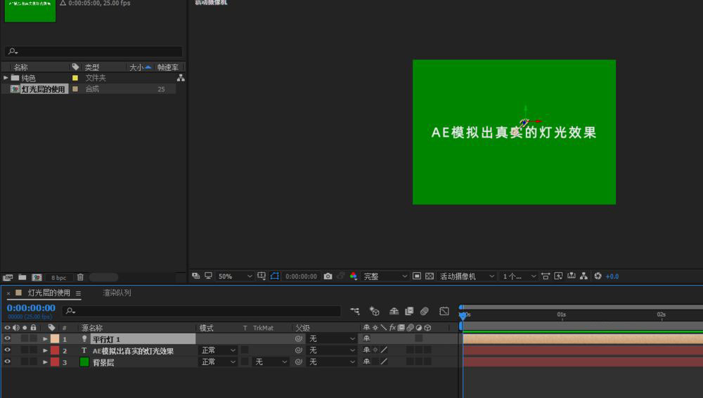
Task: Enable Frame Blending for all layers icon
Action: coord(409,311)
